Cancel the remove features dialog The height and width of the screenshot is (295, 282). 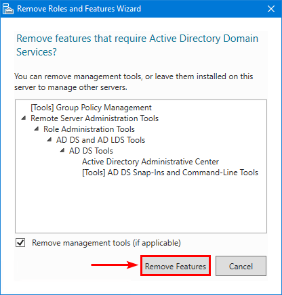click(241, 266)
